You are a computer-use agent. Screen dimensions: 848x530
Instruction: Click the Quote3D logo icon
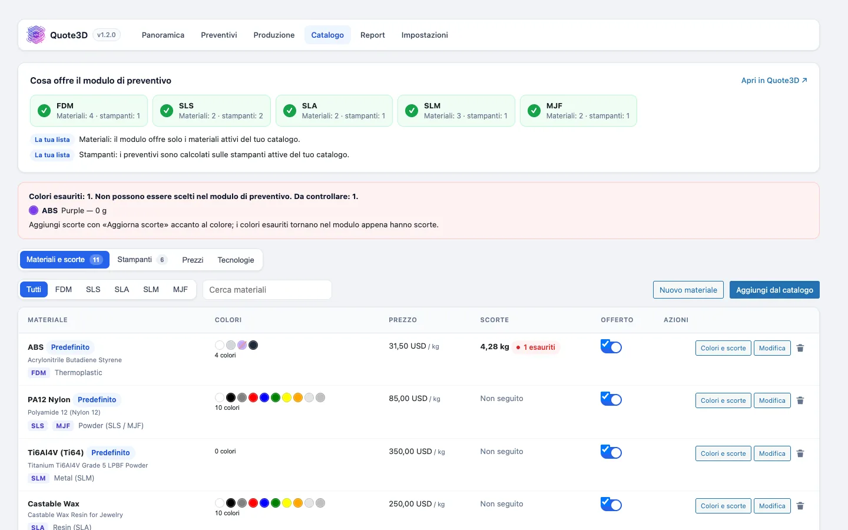point(36,35)
